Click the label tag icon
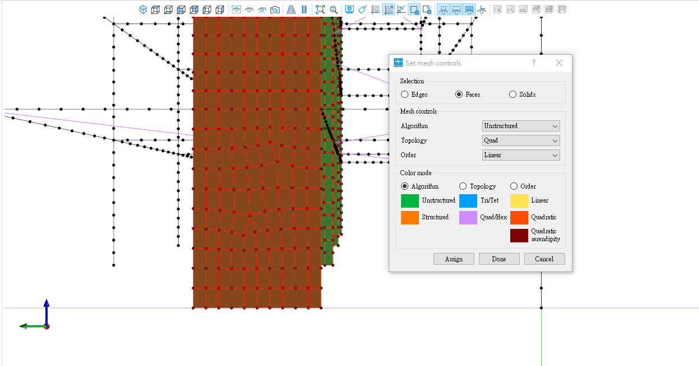The image size is (699, 366). coord(362,10)
